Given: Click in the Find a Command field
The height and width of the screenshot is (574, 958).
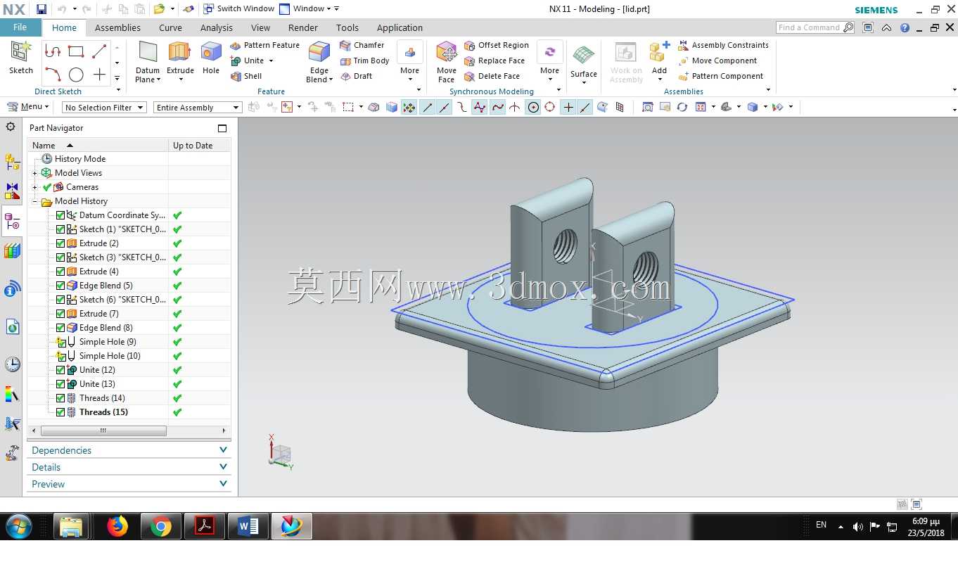Looking at the screenshot, I should point(809,27).
